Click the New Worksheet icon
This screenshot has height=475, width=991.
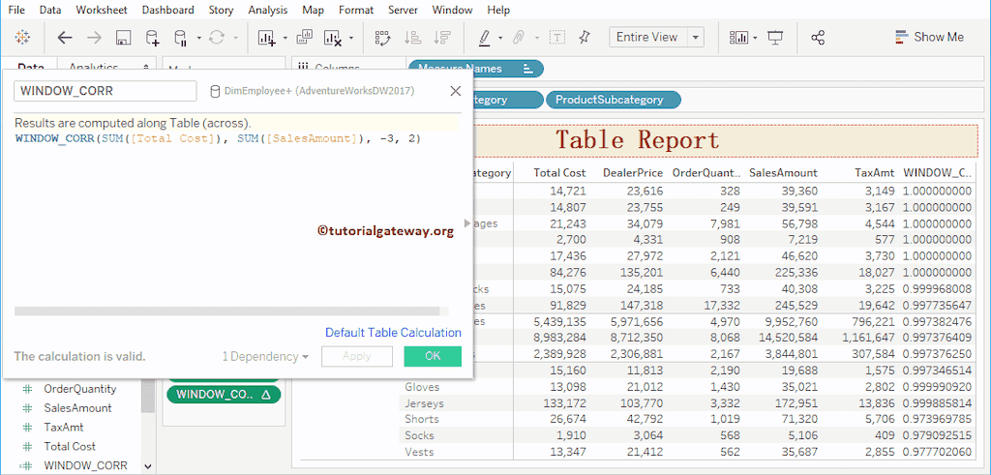coord(266,38)
